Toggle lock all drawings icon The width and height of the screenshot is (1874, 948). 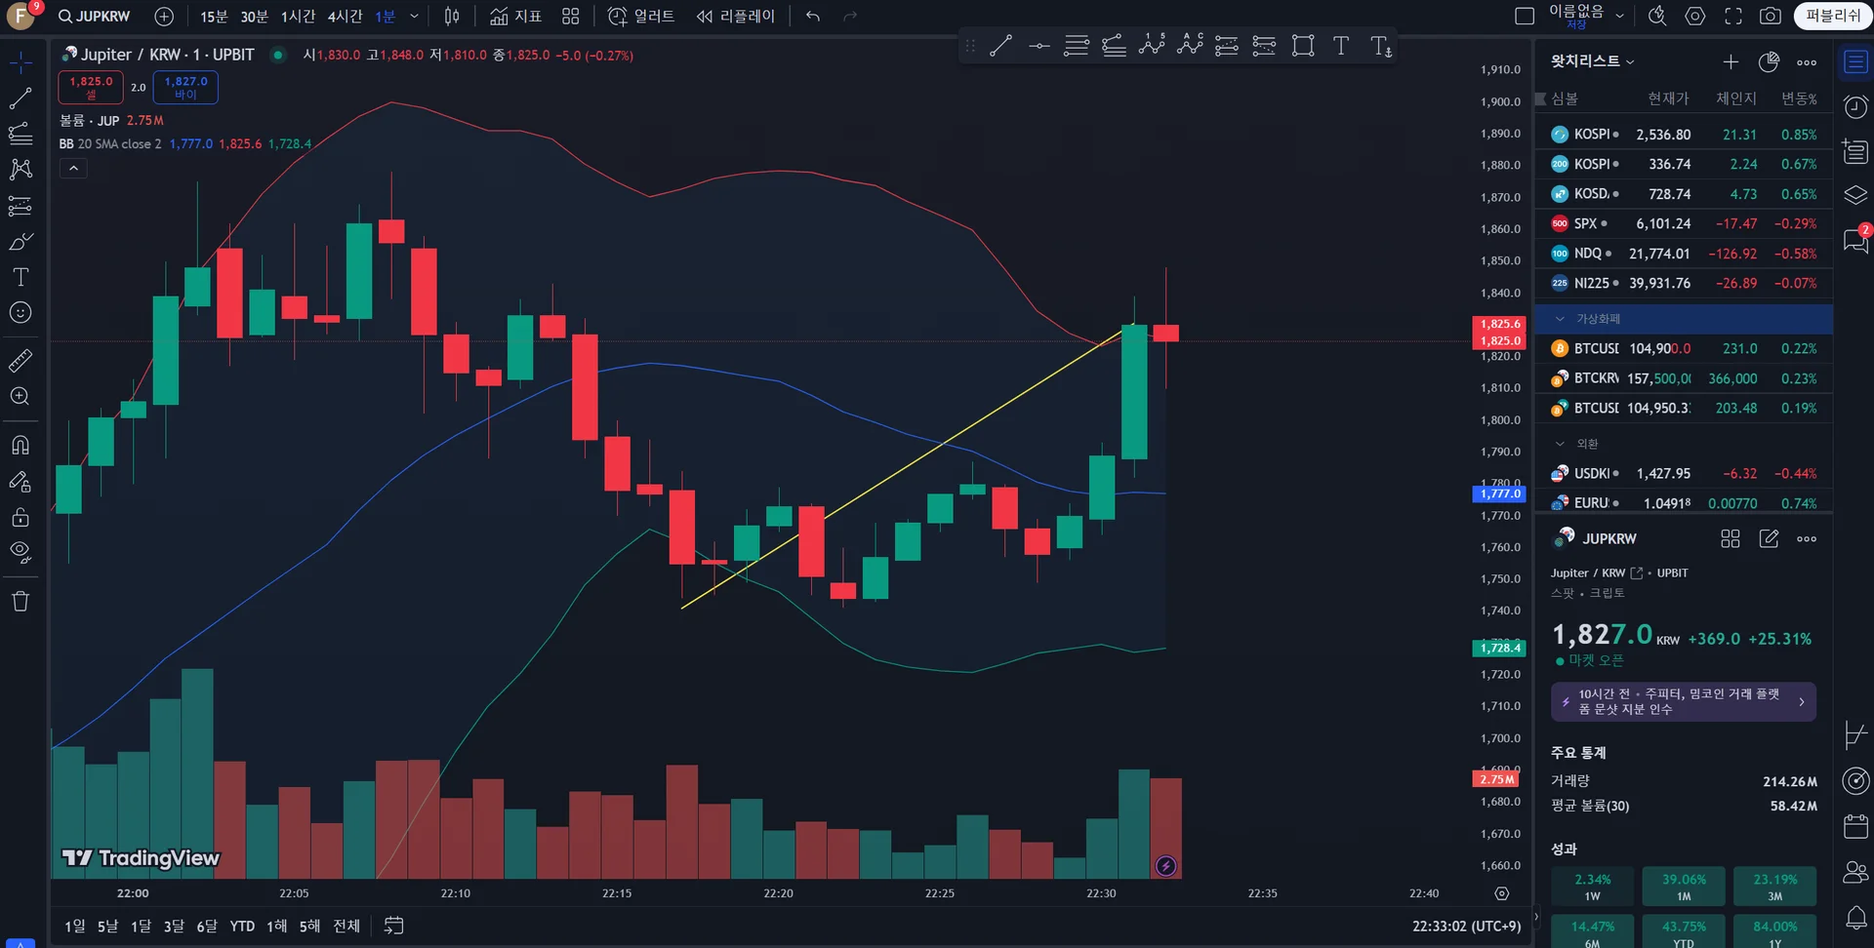point(20,517)
